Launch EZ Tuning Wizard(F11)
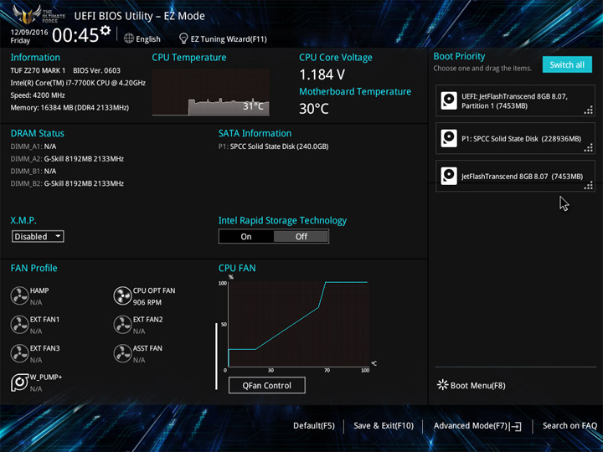 pos(229,39)
